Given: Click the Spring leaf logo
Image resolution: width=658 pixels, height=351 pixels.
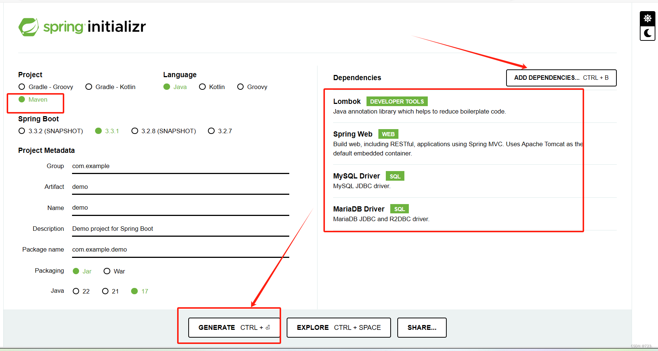Looking at the screenshot, I should point(29,27).
